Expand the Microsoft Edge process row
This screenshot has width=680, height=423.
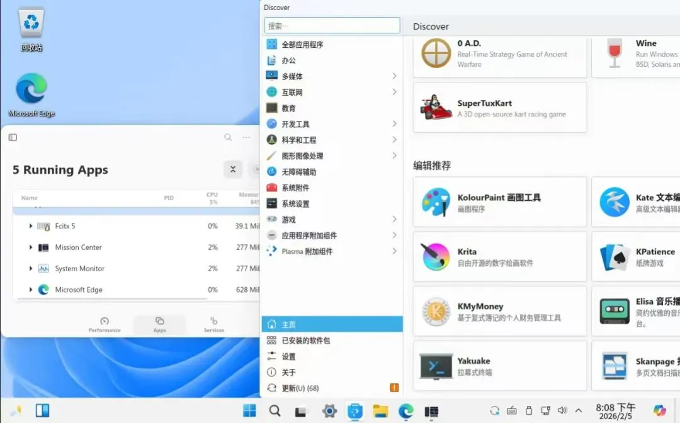(x=31, y=290)
